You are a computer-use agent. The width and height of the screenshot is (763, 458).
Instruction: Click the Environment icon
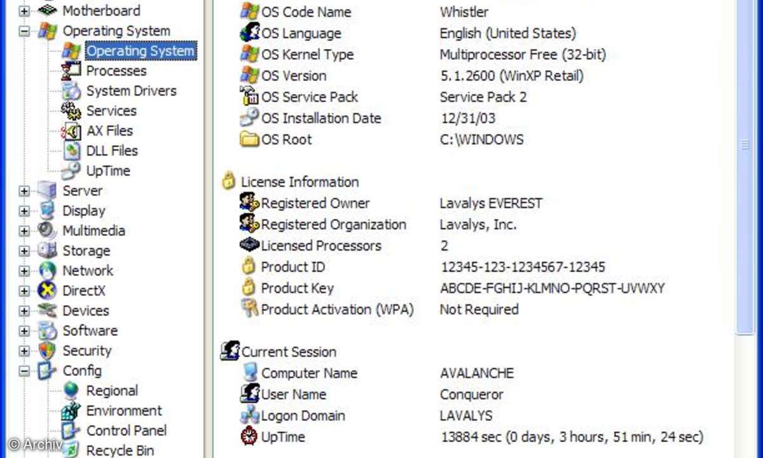click(71, 411)
